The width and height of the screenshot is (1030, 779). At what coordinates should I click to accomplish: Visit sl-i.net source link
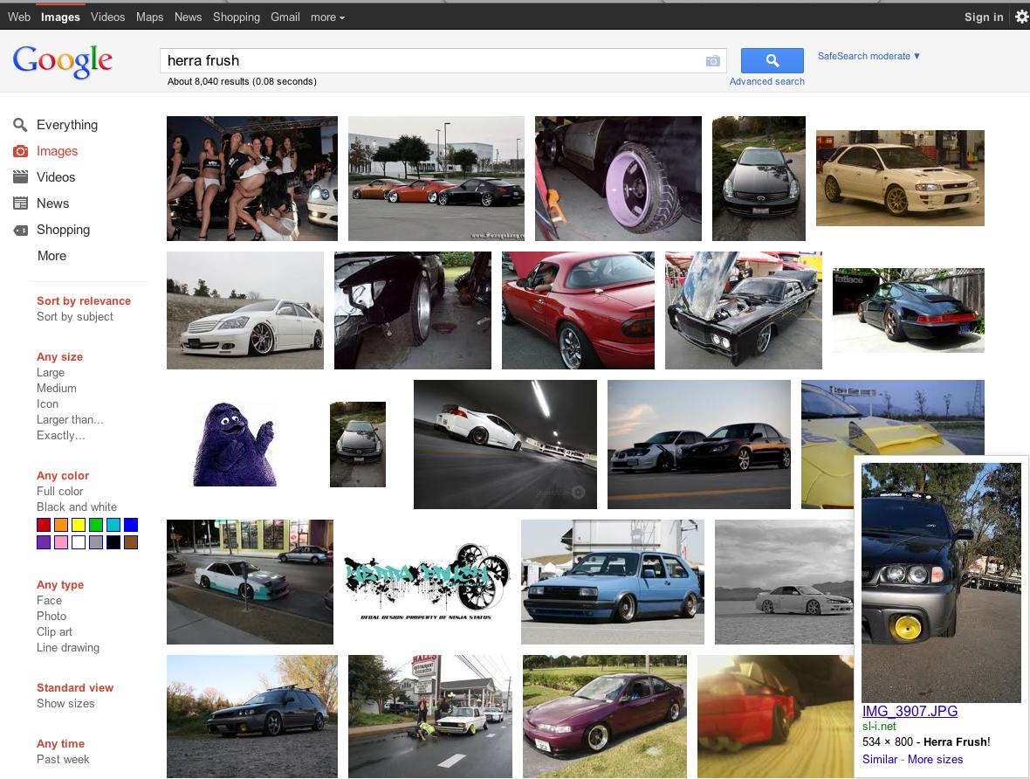[879, 727]
